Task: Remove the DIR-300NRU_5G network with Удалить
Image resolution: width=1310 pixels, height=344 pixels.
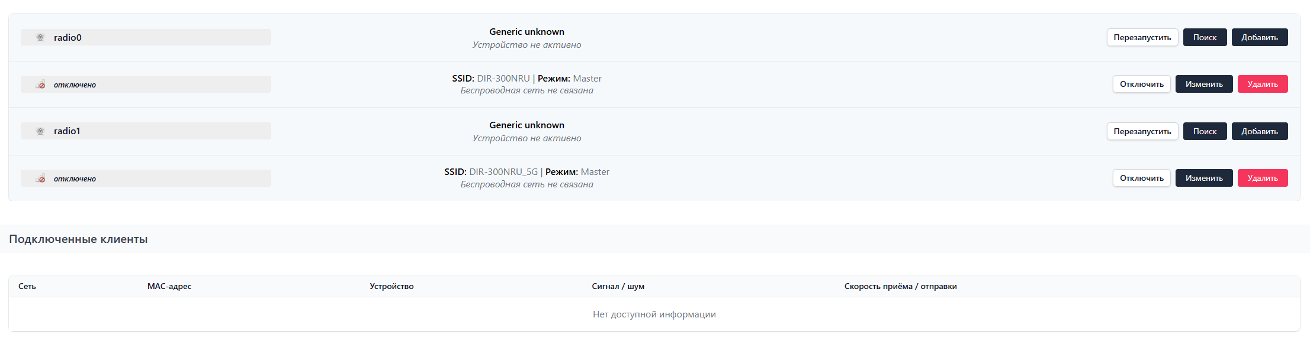Action: (1263, 178)
